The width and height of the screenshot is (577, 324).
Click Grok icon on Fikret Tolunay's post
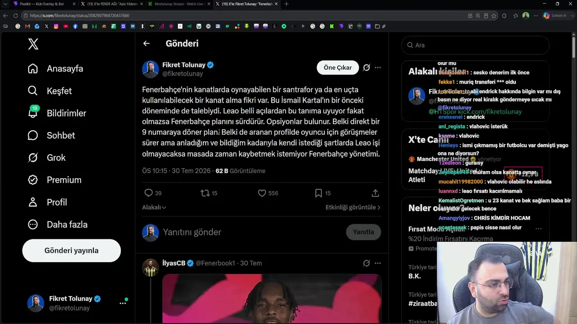(366, 67)
